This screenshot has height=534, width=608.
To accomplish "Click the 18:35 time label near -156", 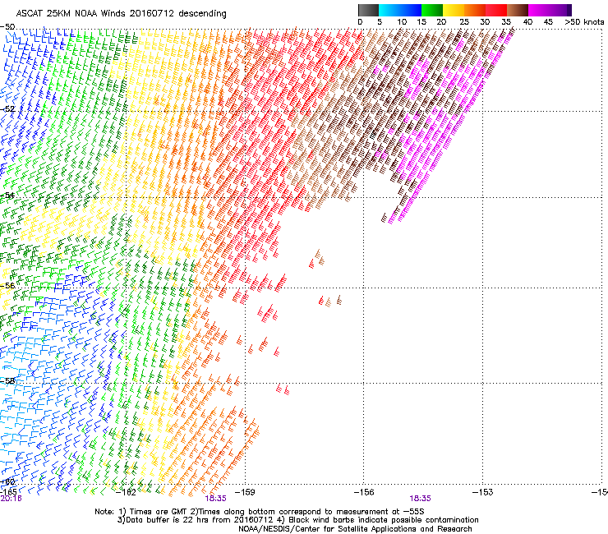I will point(420,499).
